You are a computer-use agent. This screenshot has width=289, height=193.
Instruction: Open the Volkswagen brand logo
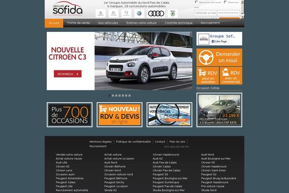tap(139, 14)
